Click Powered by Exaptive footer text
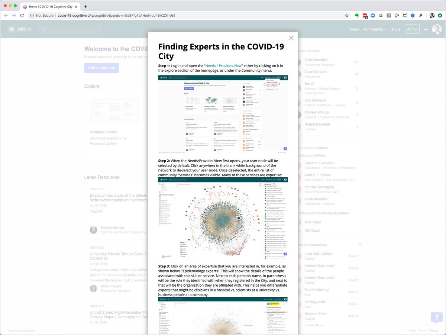Viewport: 446px width, 335px height. click(x=21, y=331)
